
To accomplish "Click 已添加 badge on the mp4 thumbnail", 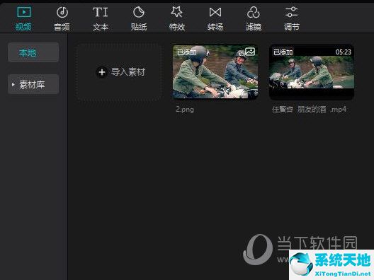I will (283, 52).
